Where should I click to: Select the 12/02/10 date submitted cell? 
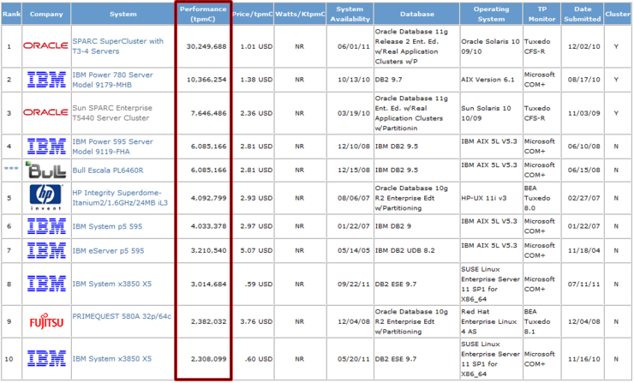pos(583,46)
